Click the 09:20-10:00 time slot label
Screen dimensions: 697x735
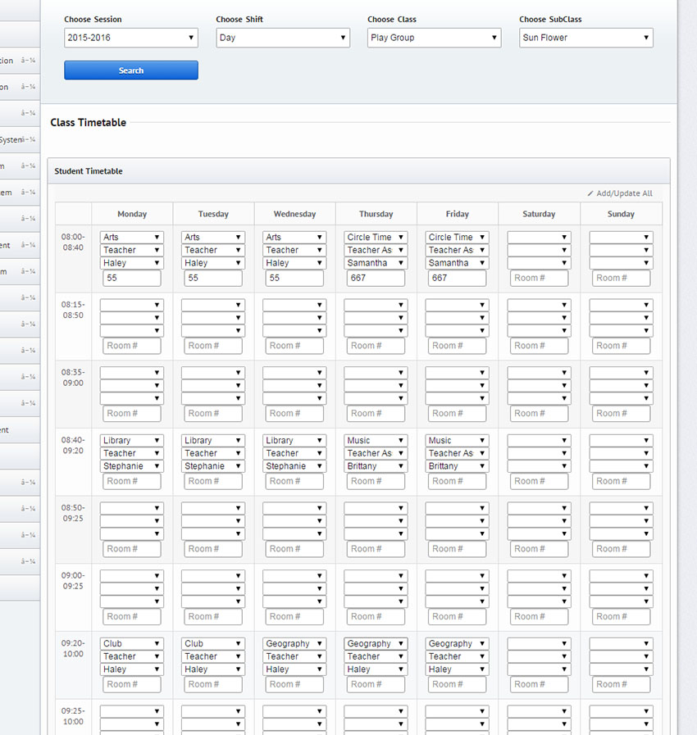[x=73, y=648]
